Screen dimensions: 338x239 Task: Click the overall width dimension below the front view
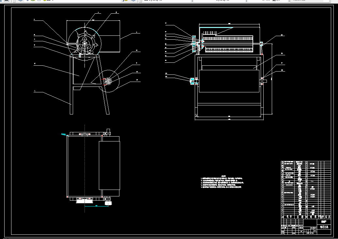229,119
